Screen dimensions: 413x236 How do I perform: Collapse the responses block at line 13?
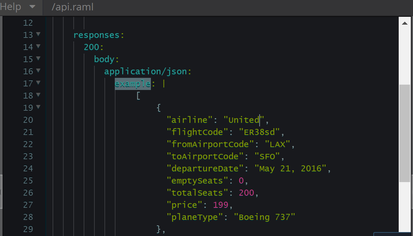[38, 35]
